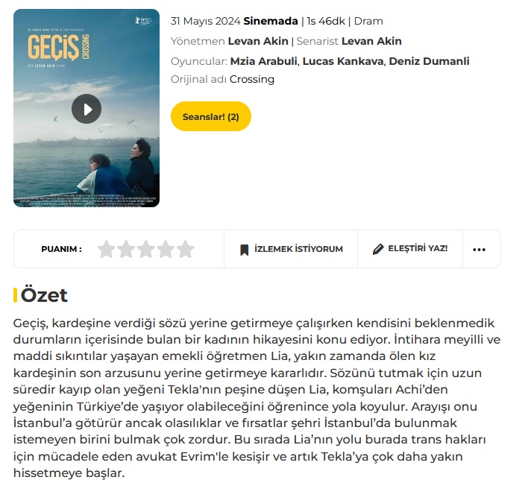
Task: Write a review via ELEŞTİRİ YAZ! text
Action: pyautogui.click(x=418, y=248)
